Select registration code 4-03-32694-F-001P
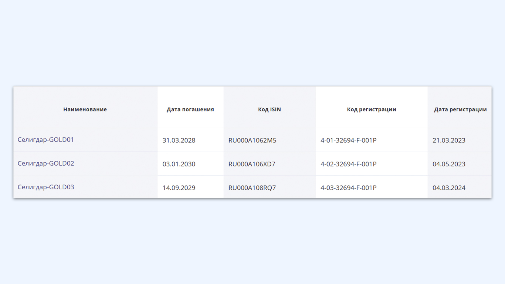This screenshot has height=284, width=505. (x=349, y=188)
